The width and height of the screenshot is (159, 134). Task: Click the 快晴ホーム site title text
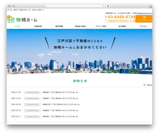pos(26,20)
